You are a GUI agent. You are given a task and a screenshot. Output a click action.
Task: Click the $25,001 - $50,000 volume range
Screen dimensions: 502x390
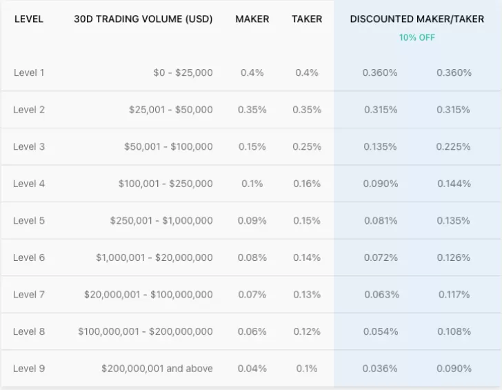point(170,110)
